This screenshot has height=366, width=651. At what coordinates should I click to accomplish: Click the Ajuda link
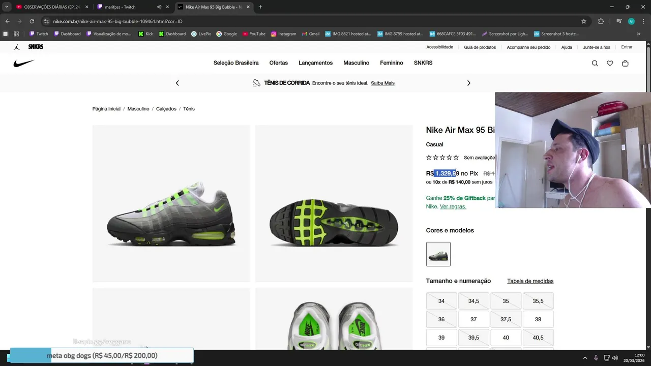point(567,47)
